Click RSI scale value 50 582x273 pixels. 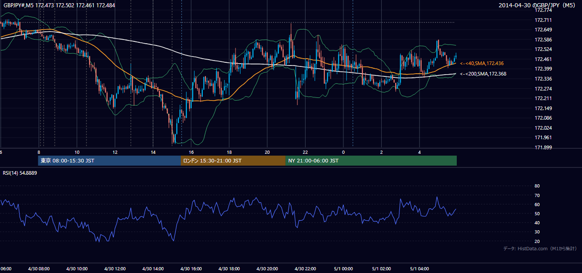537,214
